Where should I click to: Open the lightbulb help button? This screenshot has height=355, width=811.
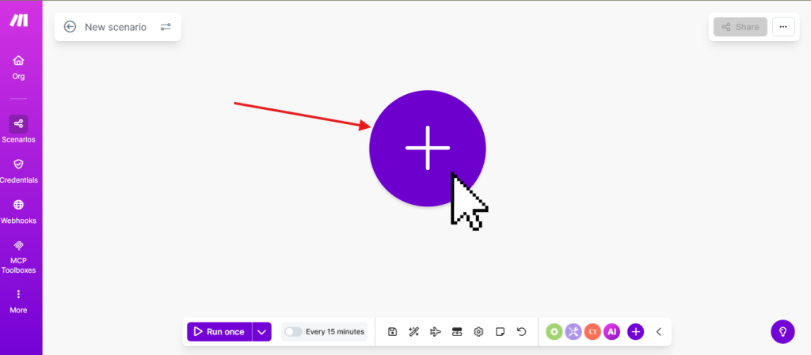point(782,331)
